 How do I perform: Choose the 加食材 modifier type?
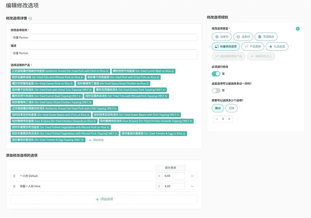(x=222, y=37)
